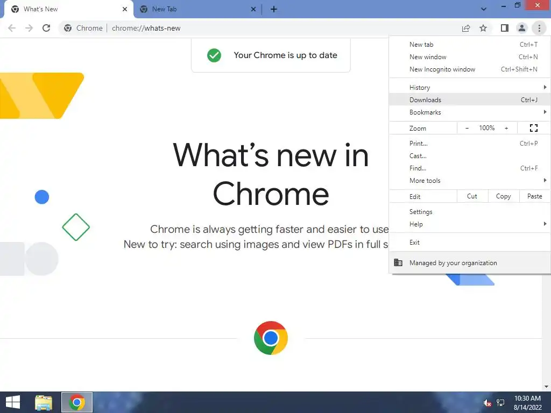Switch to the New Tab tab

pos(197,10)
